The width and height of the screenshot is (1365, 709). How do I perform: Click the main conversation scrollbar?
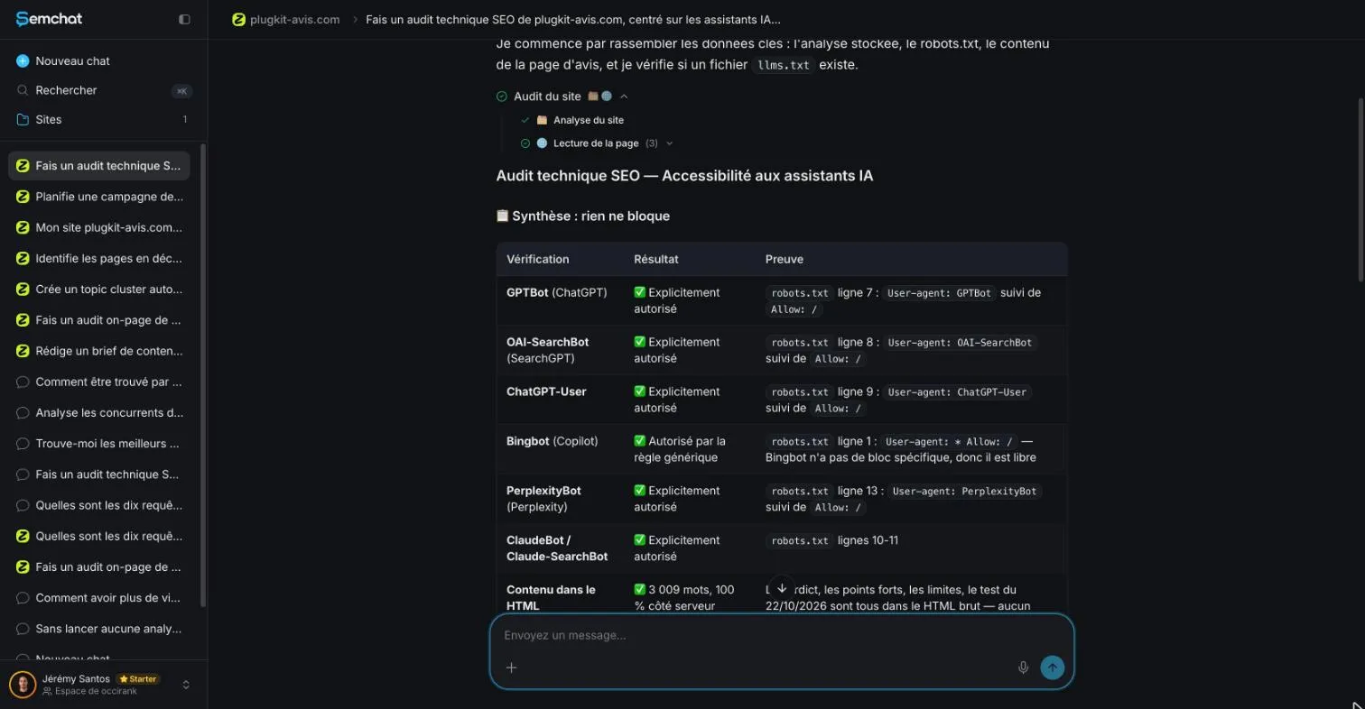1360,189
